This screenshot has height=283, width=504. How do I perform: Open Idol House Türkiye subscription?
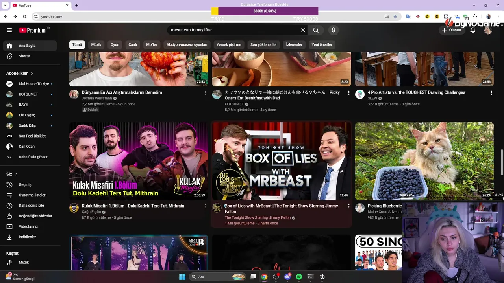30,84
